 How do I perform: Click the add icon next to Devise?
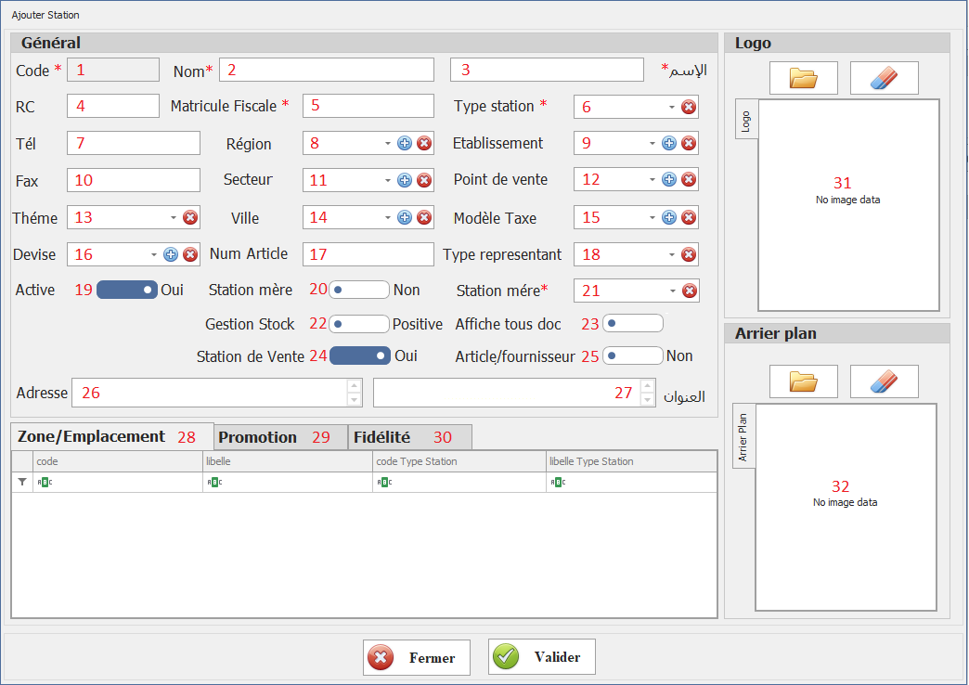[171, 254]
